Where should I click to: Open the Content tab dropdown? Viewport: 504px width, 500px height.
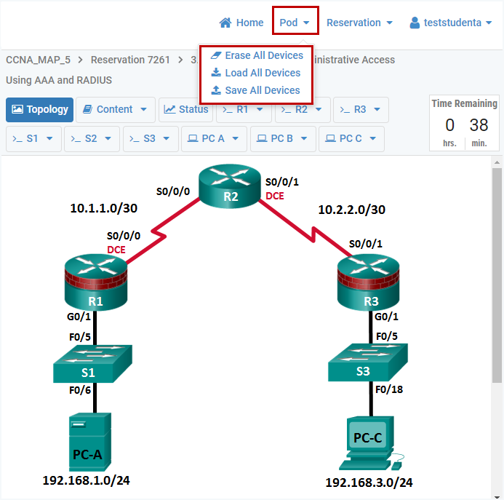[x=115, y=110]
